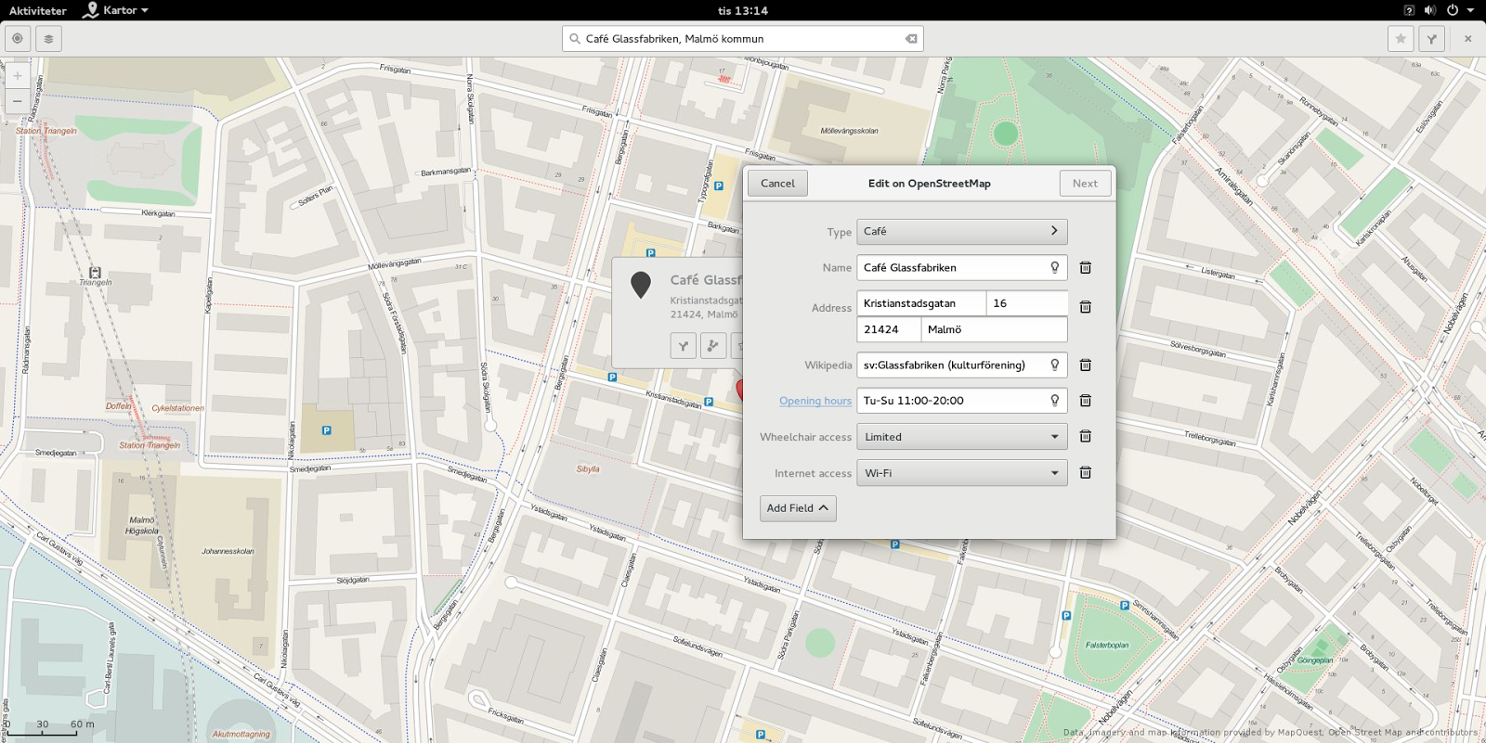Open the favorites star in header bar
This screenshot has width=1486, height=743.
pos(1401,39)
